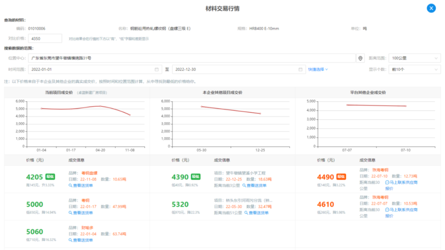Click the search icon for price 5060 delivery note
This screenshot has width=445, height=250.
(70, 240)
